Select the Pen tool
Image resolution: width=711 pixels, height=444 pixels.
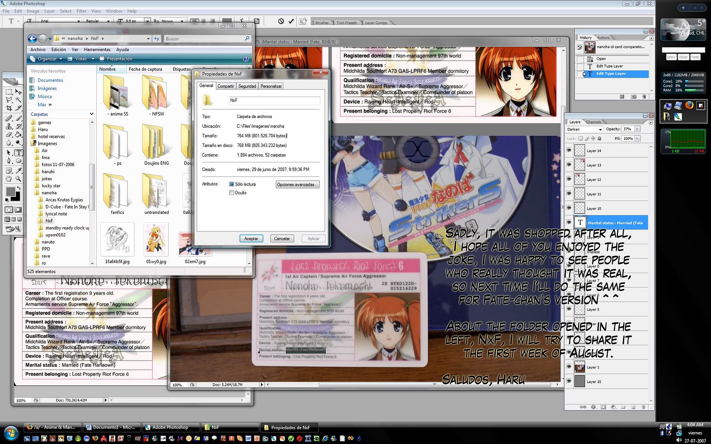tap(9, 161)
